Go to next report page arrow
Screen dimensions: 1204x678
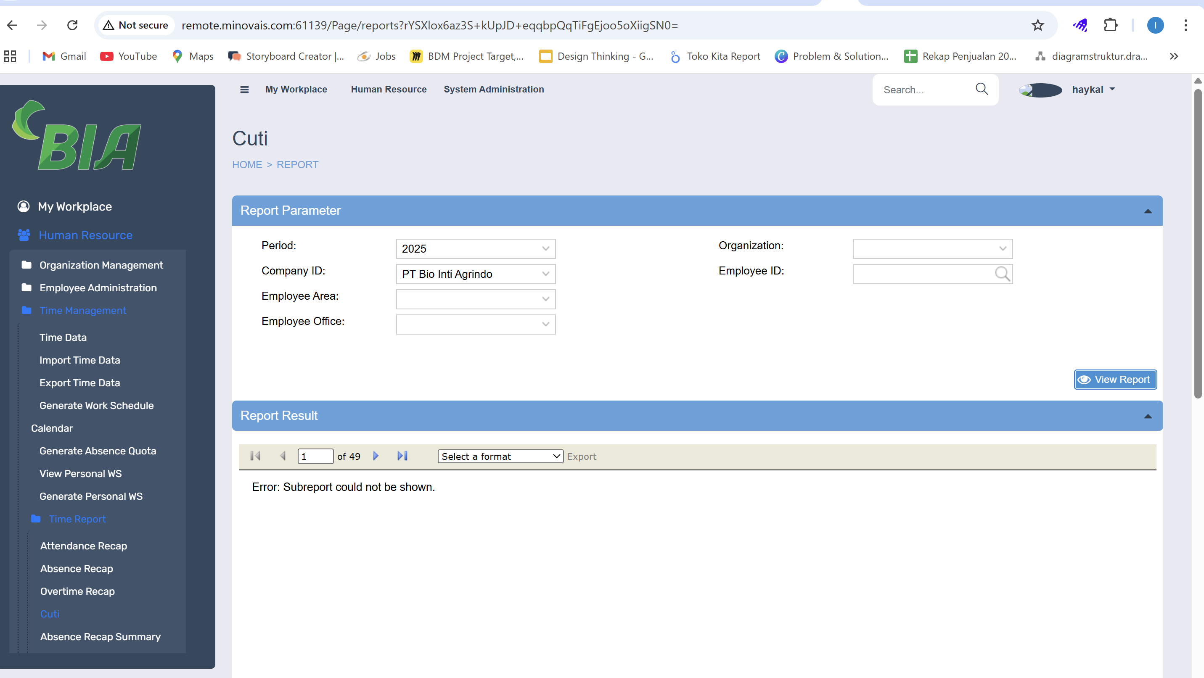(376, 456)
